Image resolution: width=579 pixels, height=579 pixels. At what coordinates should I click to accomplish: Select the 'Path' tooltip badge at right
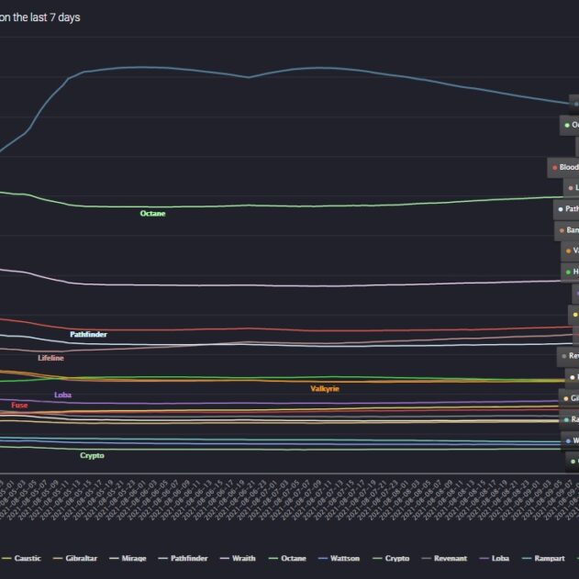click(566, 209)
